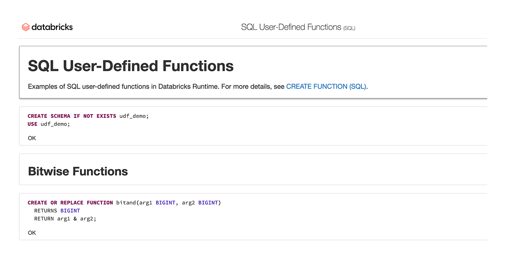Click the arg2 BIGINT parameter type

coord(208,203)
